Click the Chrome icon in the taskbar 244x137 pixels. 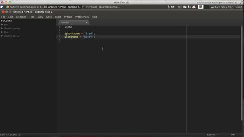click(7, 7)
